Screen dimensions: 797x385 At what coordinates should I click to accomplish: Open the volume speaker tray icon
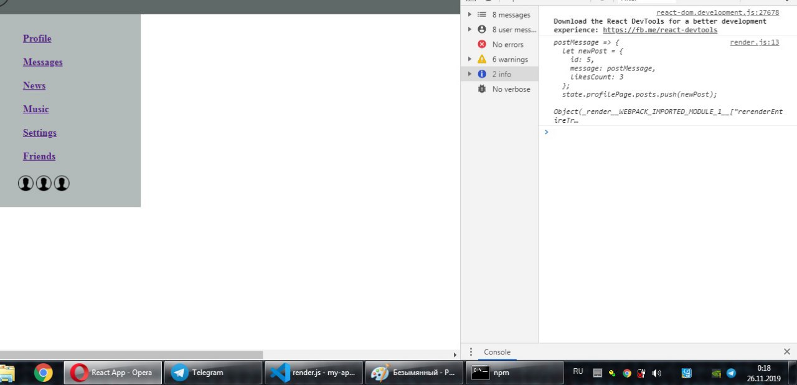click(656, 373)
